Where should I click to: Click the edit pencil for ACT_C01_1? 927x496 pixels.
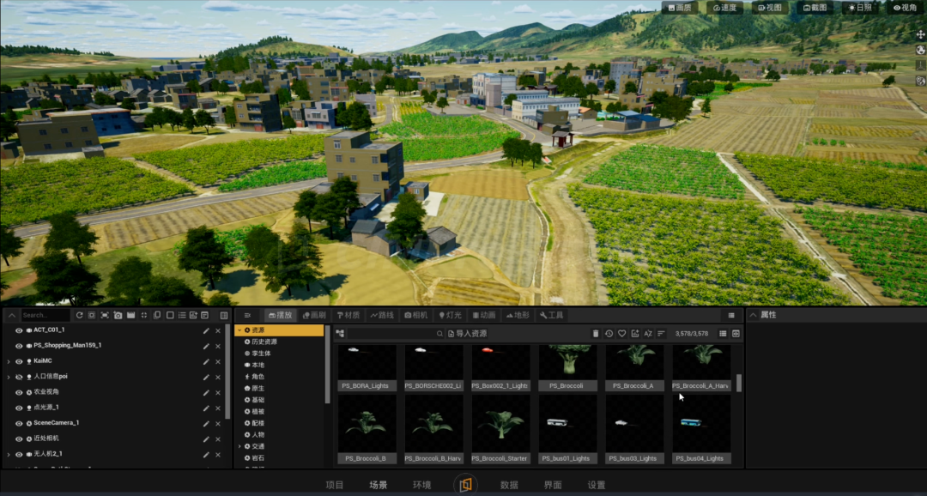[x=206, y=330]
